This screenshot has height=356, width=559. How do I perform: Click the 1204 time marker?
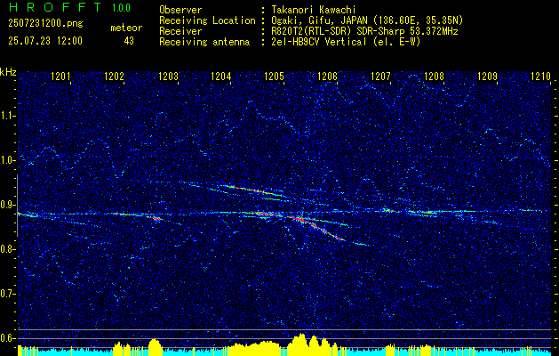click(x=221, y=76)
